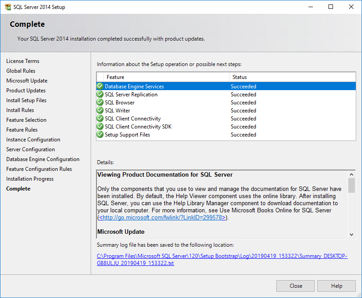Click Feature Rules step in sidebar

click(22, 130)
